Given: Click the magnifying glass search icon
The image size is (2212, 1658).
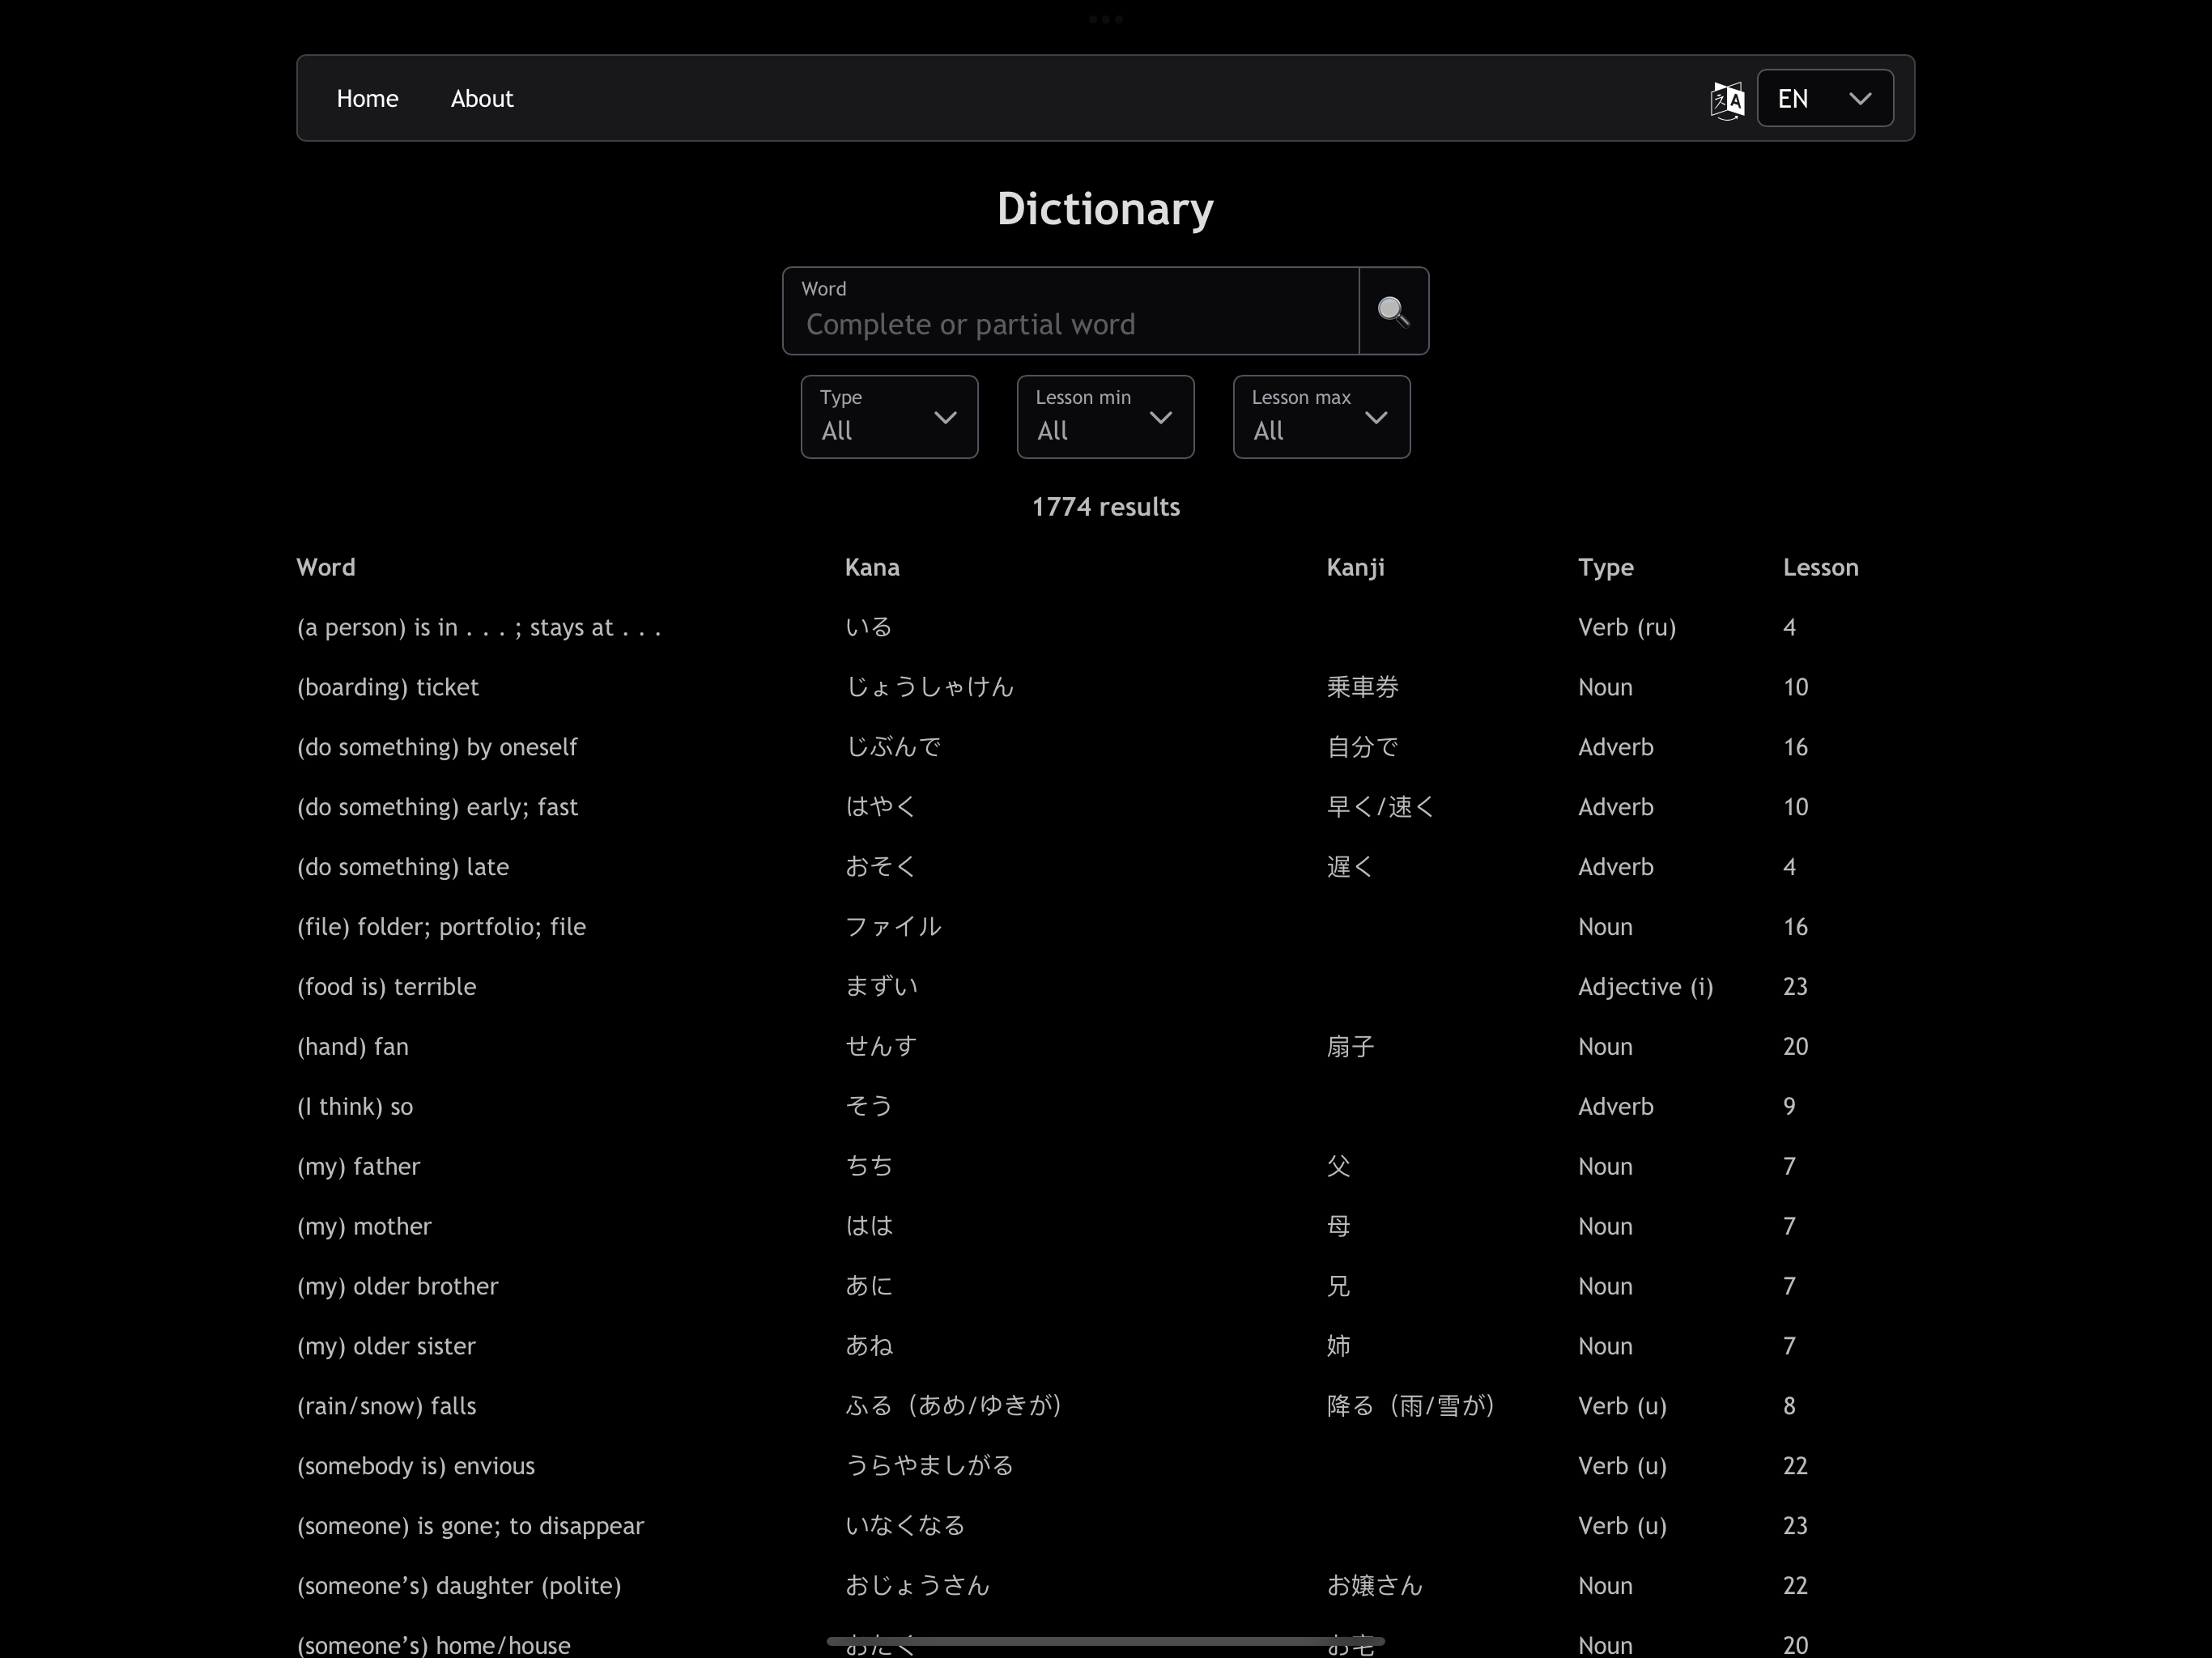Looking at the screenshot, I should point(1393,311).
